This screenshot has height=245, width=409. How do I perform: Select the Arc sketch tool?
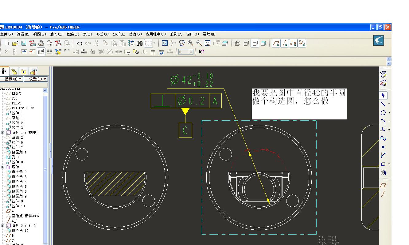(x=383, y=121)
